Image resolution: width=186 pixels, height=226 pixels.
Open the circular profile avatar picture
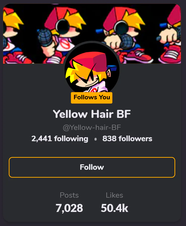pos(92,69)
